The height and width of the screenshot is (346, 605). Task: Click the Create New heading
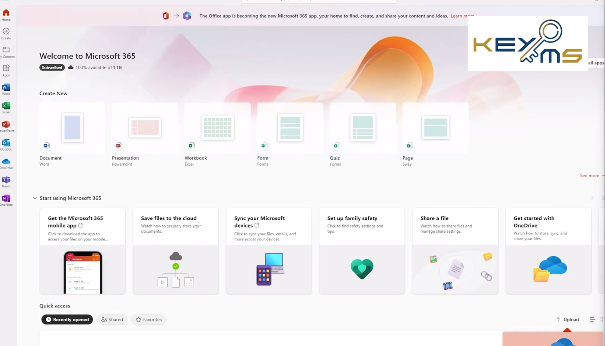[53, 93]
